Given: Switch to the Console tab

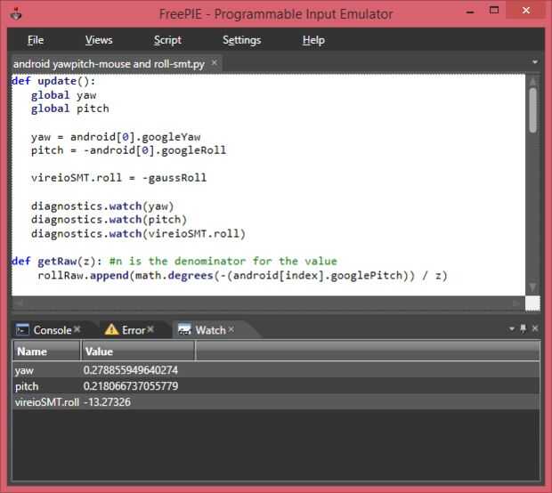Looking at the screenshot, I should pyautogui.click(x=53, y=330).
